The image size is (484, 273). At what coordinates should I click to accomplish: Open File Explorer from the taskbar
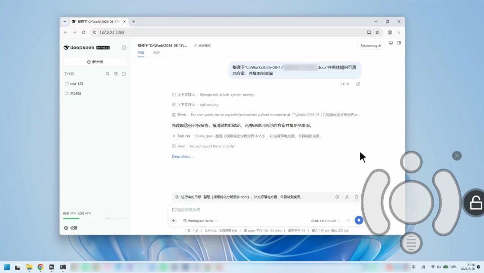[x=29, y=267]
